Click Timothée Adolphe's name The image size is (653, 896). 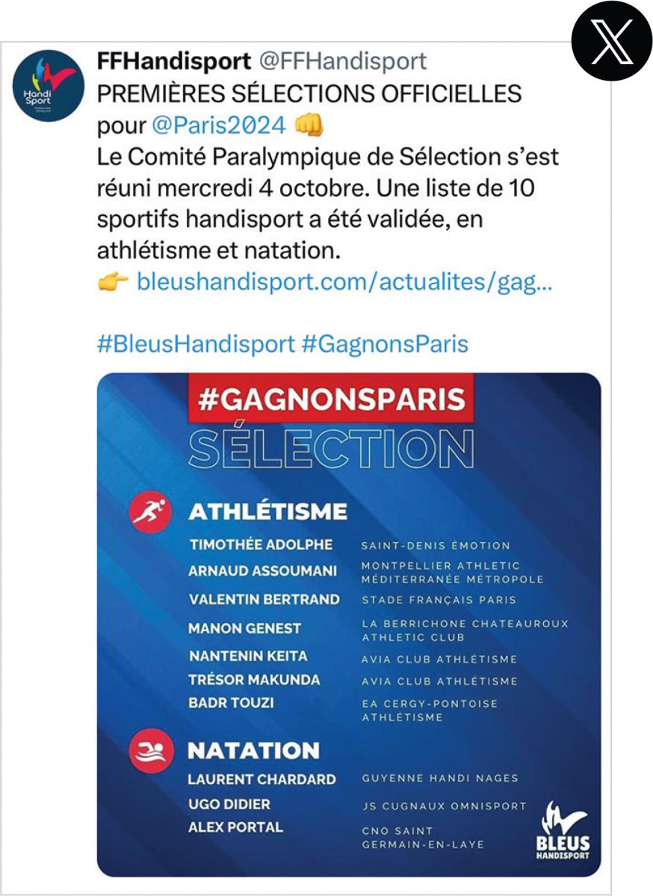pyautogui.click(x=260, y=544)
